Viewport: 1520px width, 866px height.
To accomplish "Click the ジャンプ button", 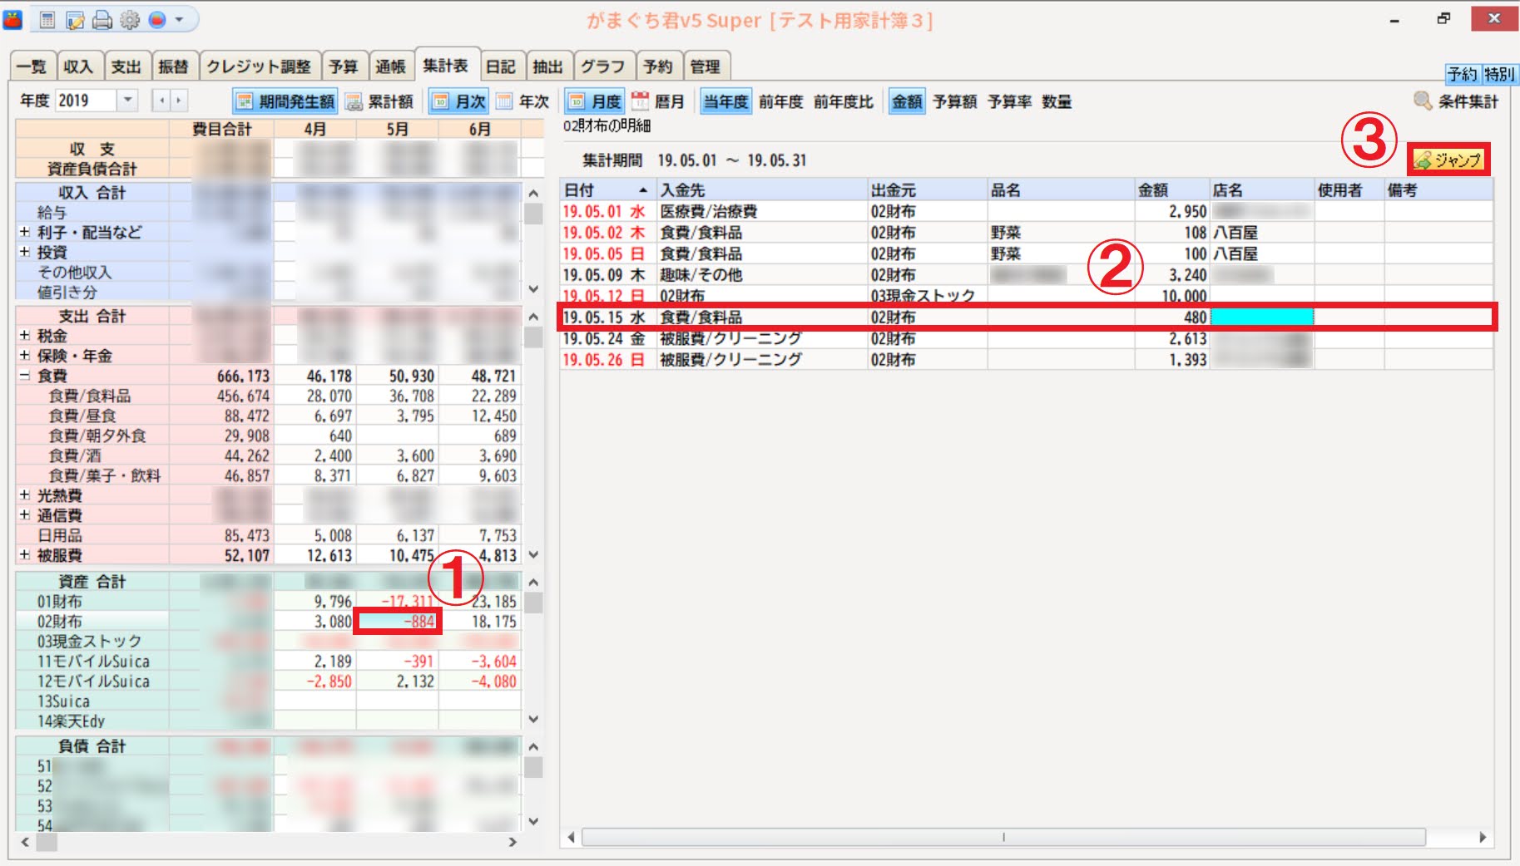I will [x=1448, y=160].
